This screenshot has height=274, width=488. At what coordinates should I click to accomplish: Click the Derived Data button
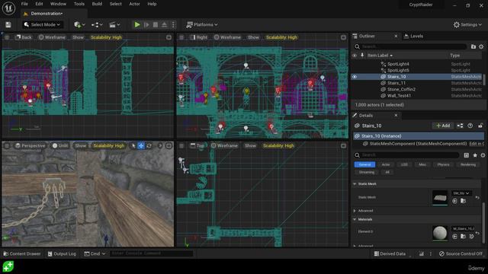click(390, 253)
